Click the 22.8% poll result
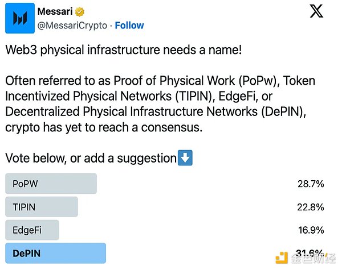 pos(311,207)
